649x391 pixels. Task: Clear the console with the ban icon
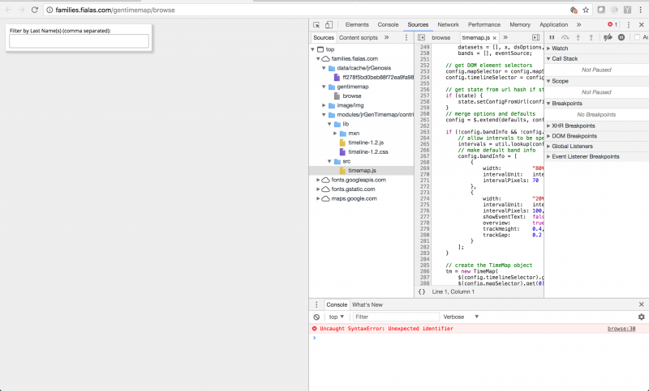pyautogui.click(x=316, y=317)
